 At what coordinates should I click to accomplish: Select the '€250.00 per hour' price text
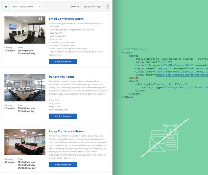coord(27,162)
